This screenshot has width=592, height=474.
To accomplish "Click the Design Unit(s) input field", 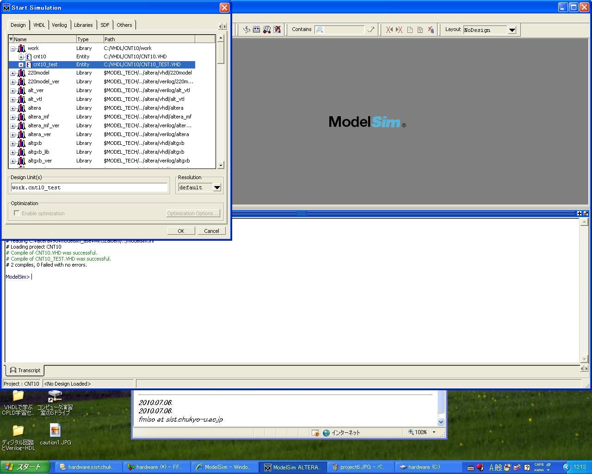I will [x=89, y=187].
